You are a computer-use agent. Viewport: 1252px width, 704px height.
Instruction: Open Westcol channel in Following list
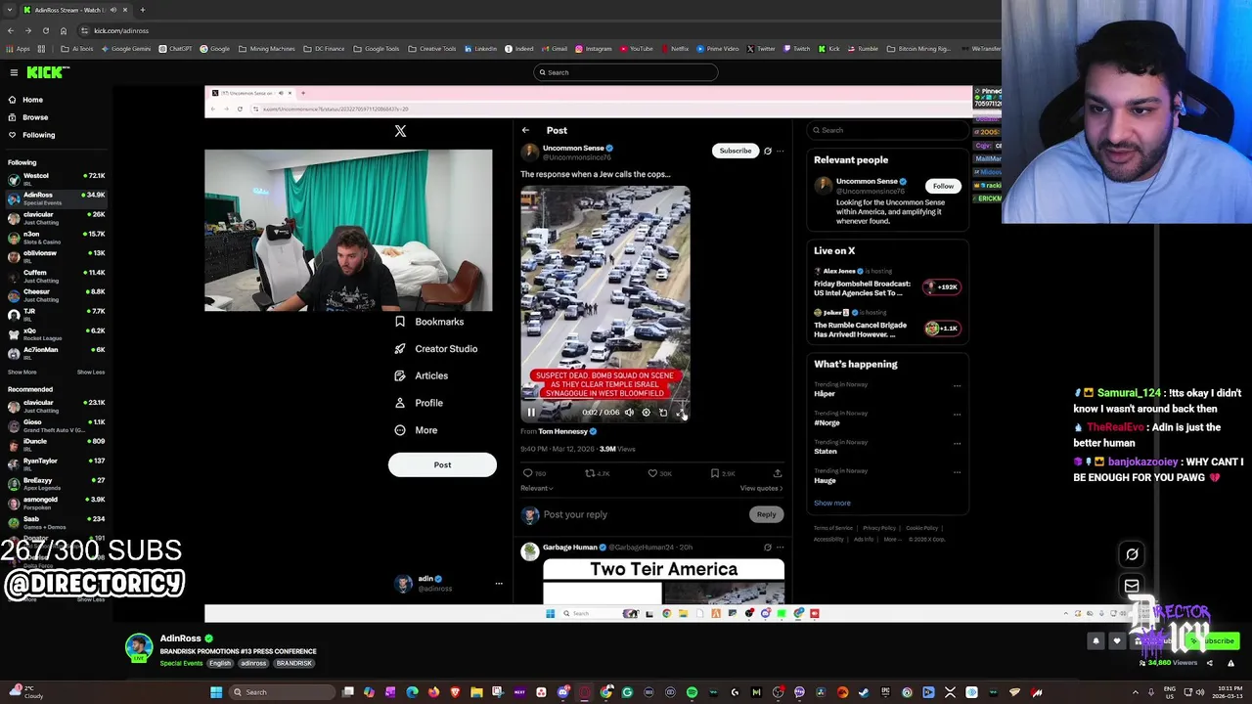click(57, 179)
